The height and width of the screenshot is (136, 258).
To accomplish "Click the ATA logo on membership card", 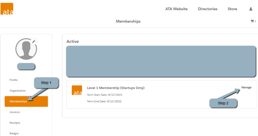I will [x=77, y=90].
